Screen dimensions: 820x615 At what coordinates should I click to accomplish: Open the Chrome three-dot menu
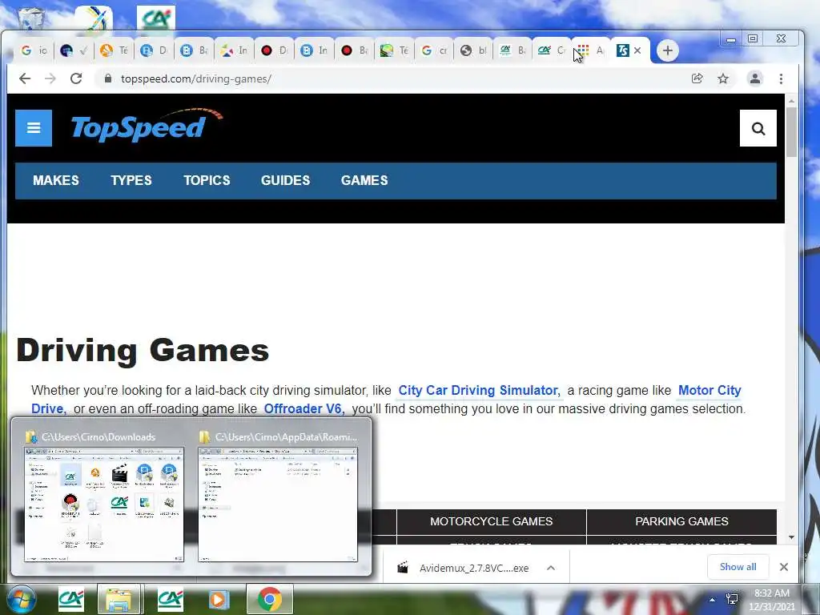(781, 78)
